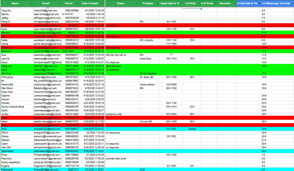Viewport: 294px width, 171px height.
Task: Select the date cell '4/5/2025 2:12:18'
Action: pyautogui.click(x=92, y=18)
